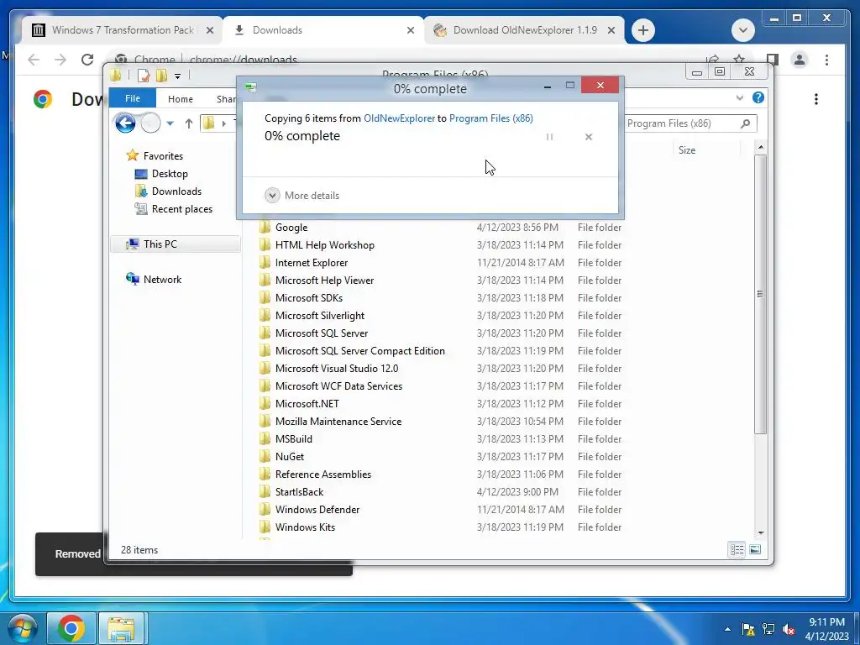The height and width of the screenshot is (645, 860).
Task: Select the NuGet folder
Action: [x=290, y=456]
